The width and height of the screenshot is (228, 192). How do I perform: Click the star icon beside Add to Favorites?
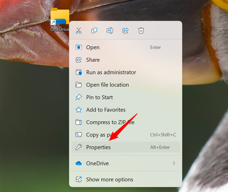click(79, 110)
